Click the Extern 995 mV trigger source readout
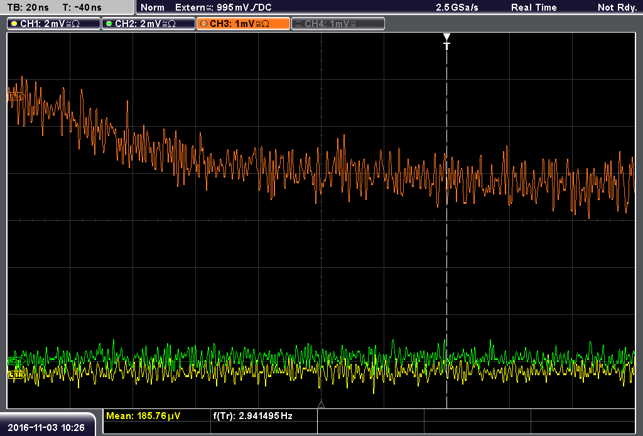This screenshot has height=436, width=643. click(x=223, y=8)
